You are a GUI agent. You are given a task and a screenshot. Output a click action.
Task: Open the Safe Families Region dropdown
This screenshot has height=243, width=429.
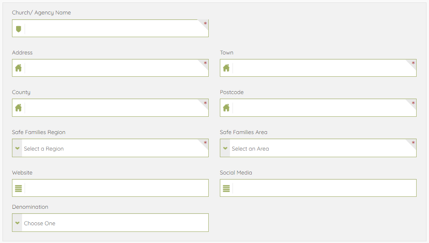click(112, 148)
